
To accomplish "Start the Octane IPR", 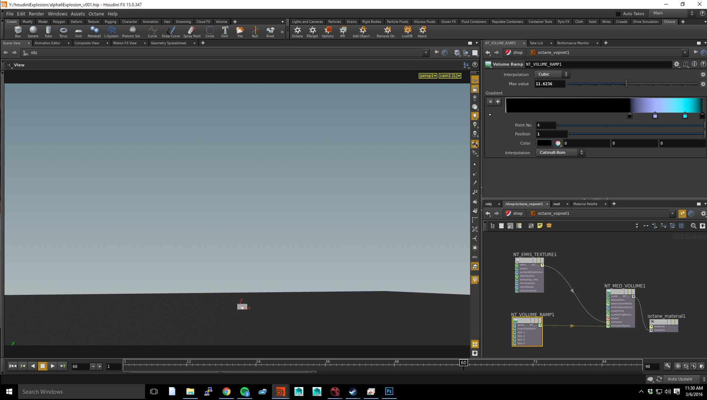I will 343,32.
